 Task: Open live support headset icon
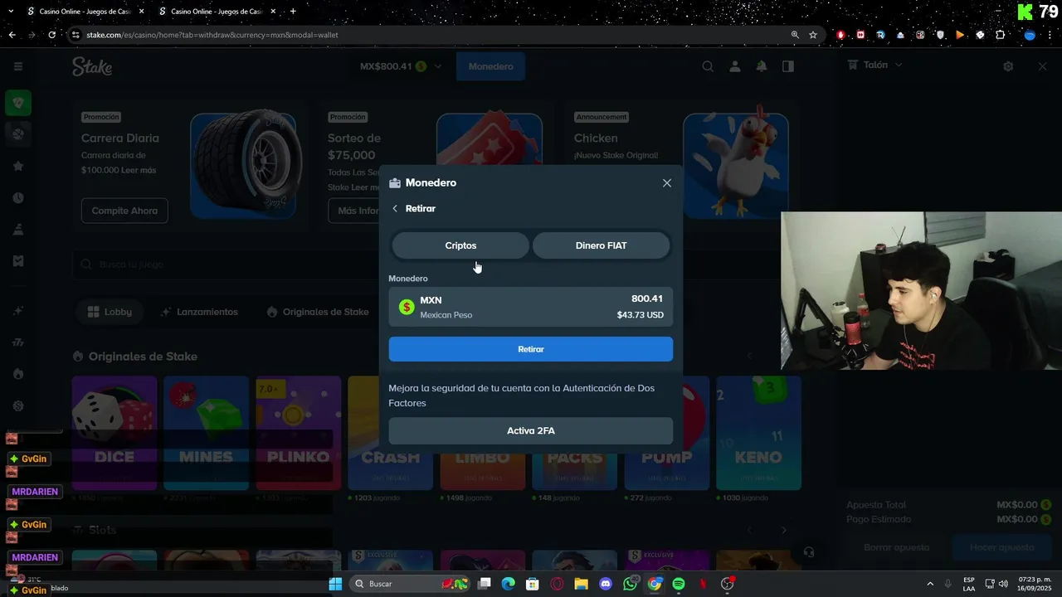coord(809,552)
